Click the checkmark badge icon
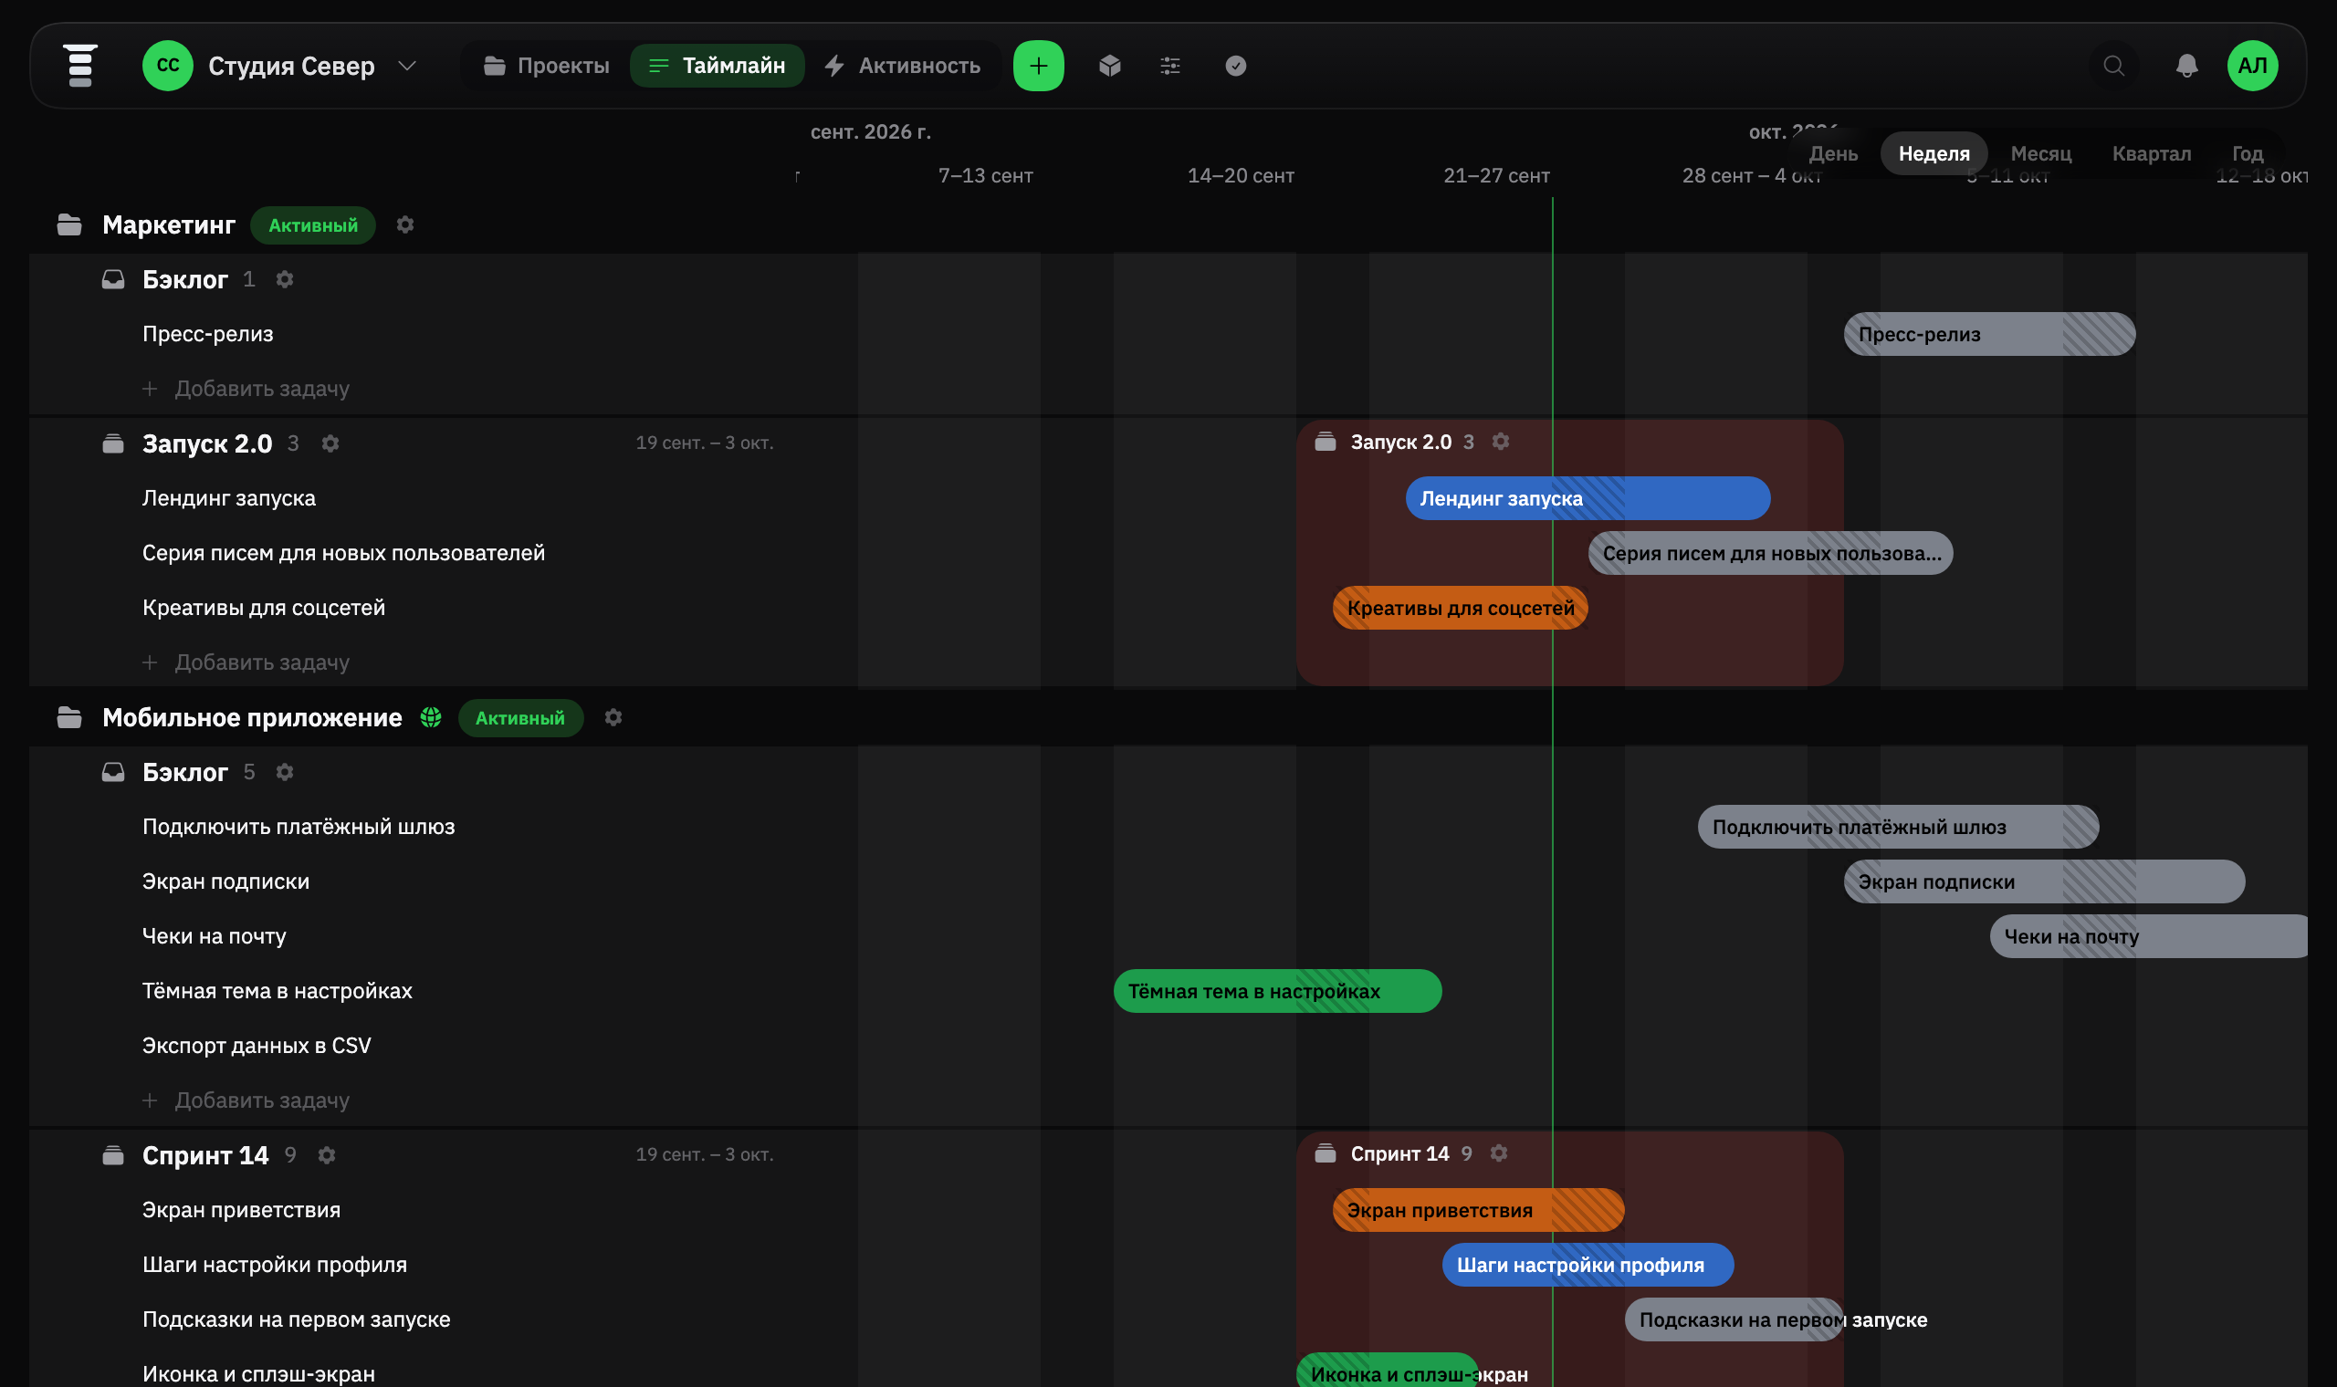This screenshot has height=1387, width=2337. coord(1236,66)
